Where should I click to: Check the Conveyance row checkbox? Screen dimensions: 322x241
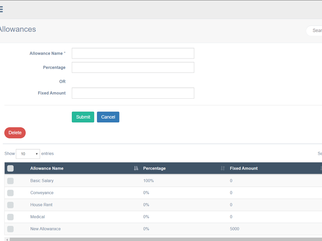(x=10, y=193)
